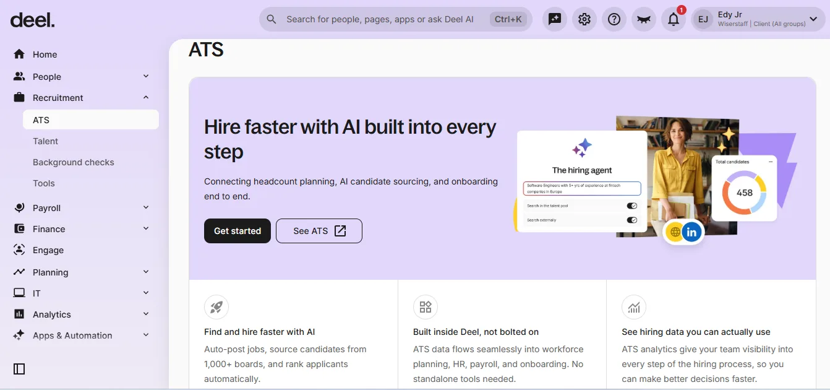Viewport: 830px width, 390px height.
Task: Expand the Analytics menu chevron
Action: tap(146, 314)
